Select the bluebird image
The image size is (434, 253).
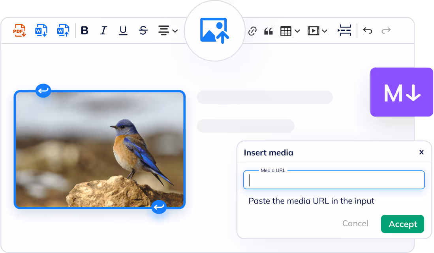(x=100, y=150)
